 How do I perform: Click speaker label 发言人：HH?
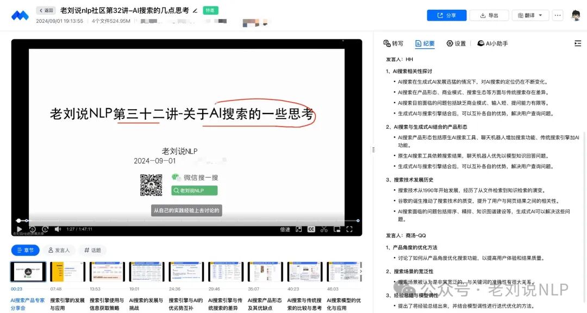399,59
